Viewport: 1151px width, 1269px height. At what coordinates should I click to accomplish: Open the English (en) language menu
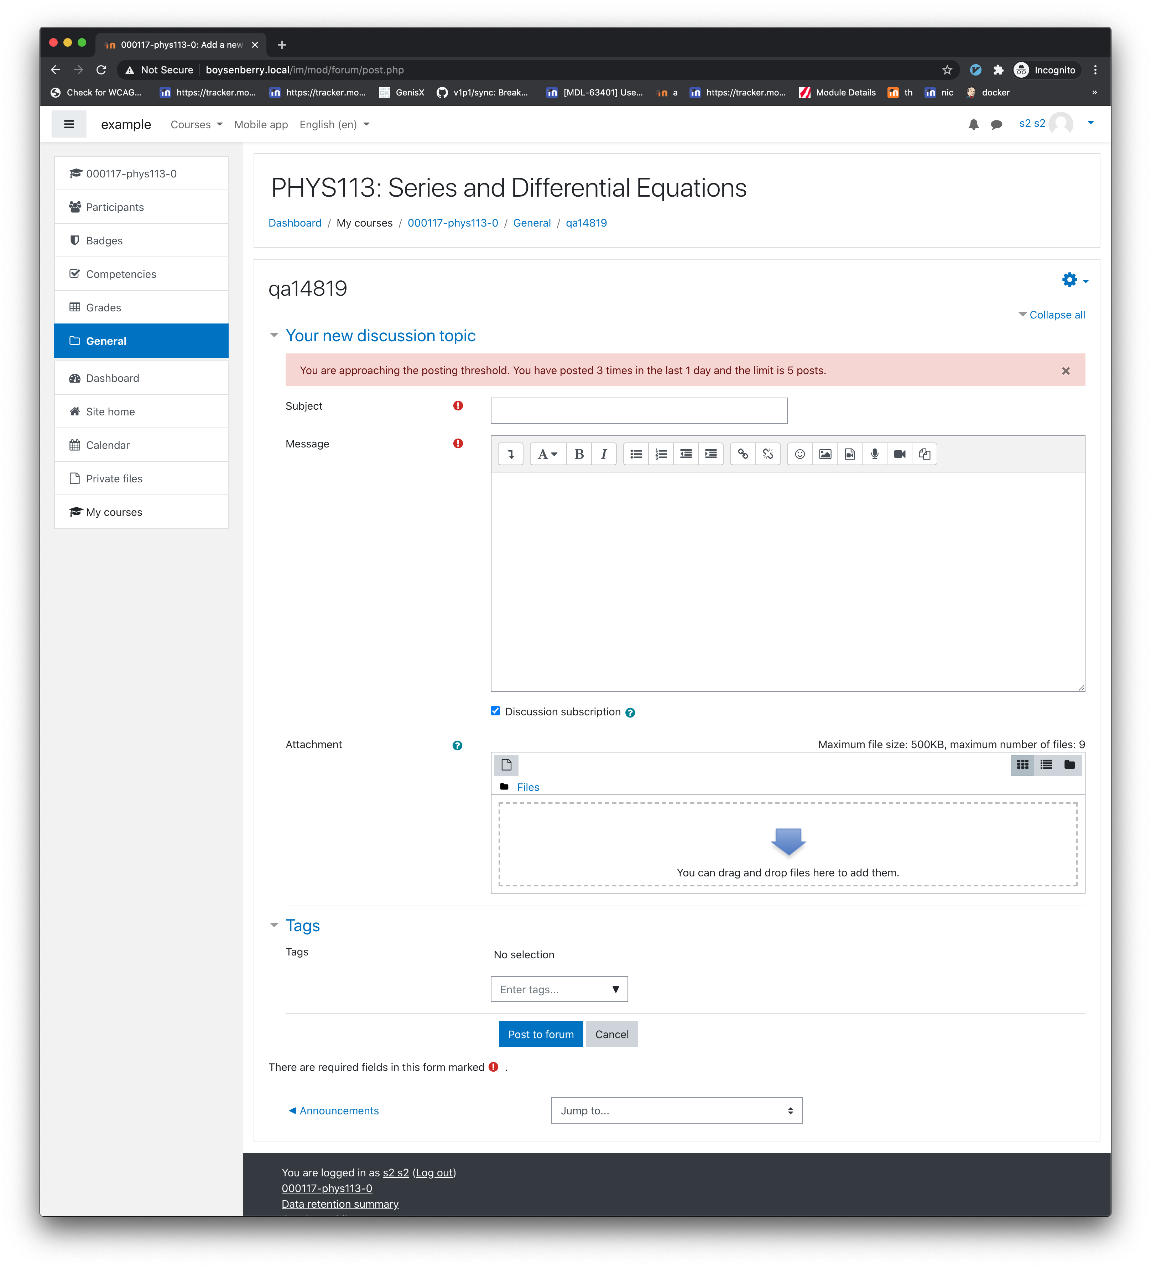click(334, 125)
